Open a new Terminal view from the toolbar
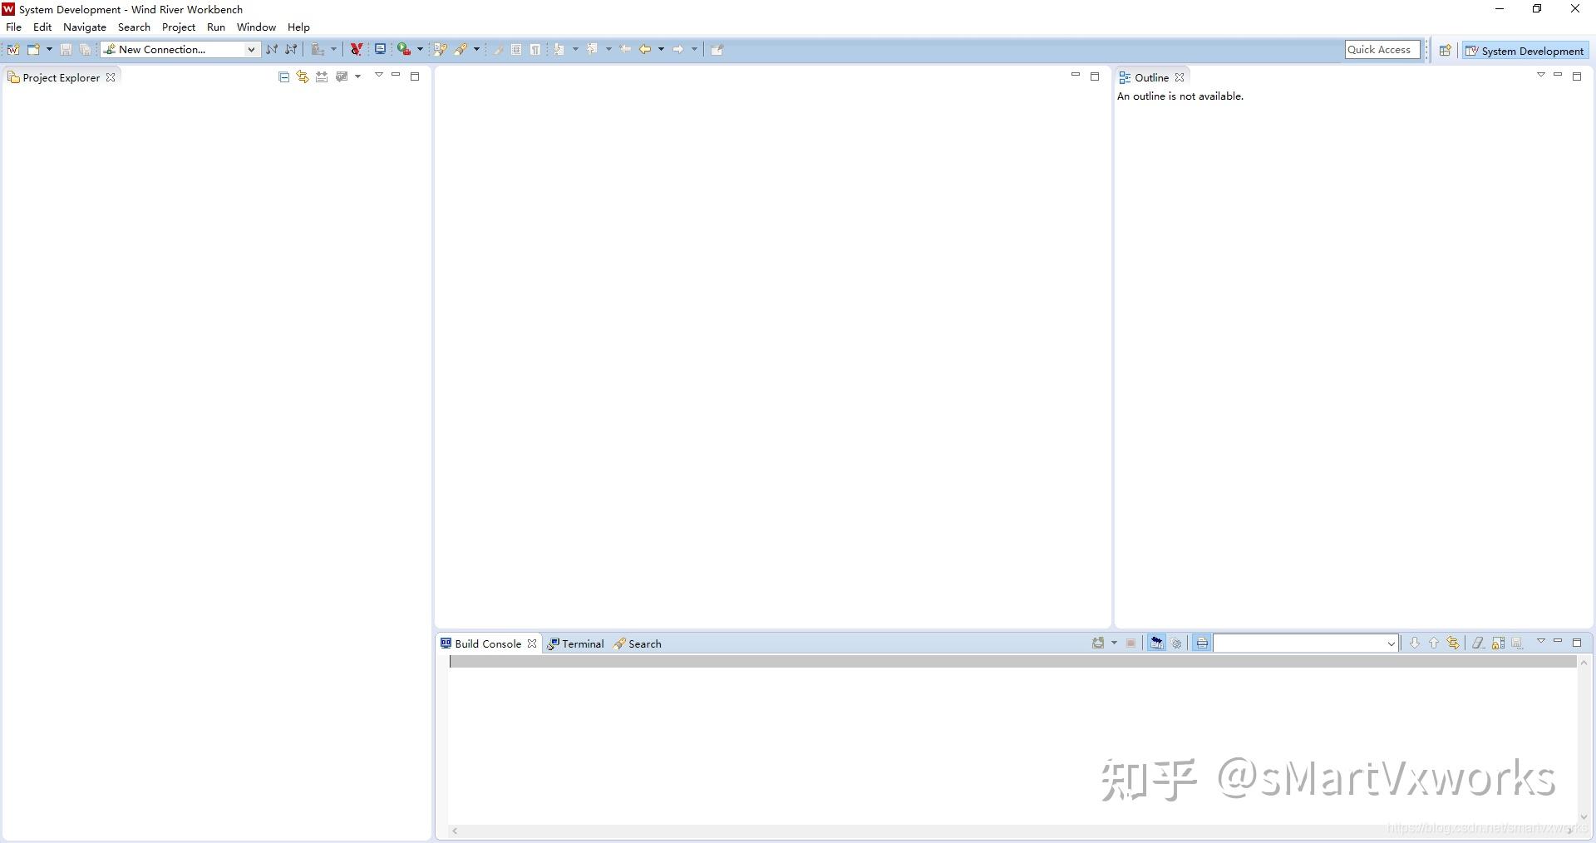Screen dimensions: 1596x843 click(381, 49)
